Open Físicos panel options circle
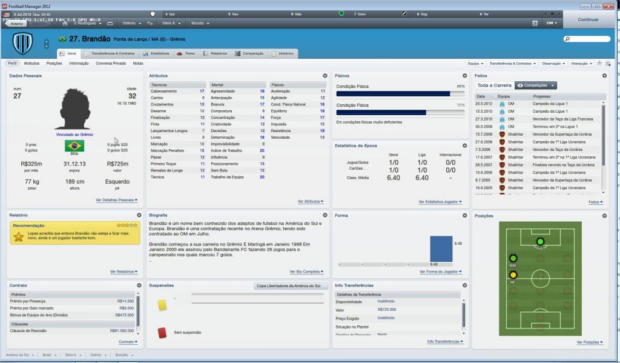620x363 pixels. 464,76
